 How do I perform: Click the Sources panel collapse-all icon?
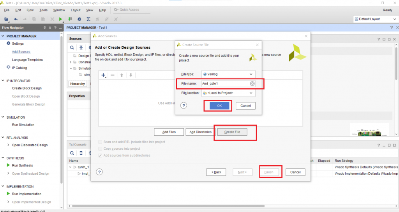point(81,47)
